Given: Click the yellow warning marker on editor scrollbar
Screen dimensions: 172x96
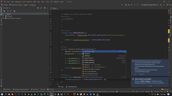Looking at the screenshot, I should [169, 31].
